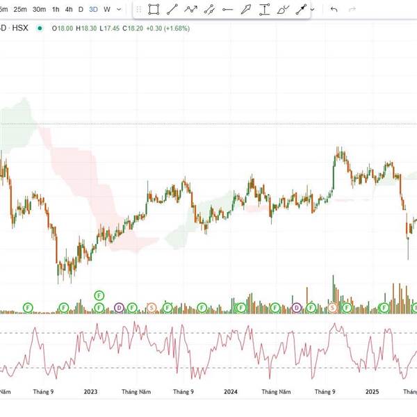The image size is (417, 417).
Task: Click the 2023 time axis label
Action: (90, 392)
